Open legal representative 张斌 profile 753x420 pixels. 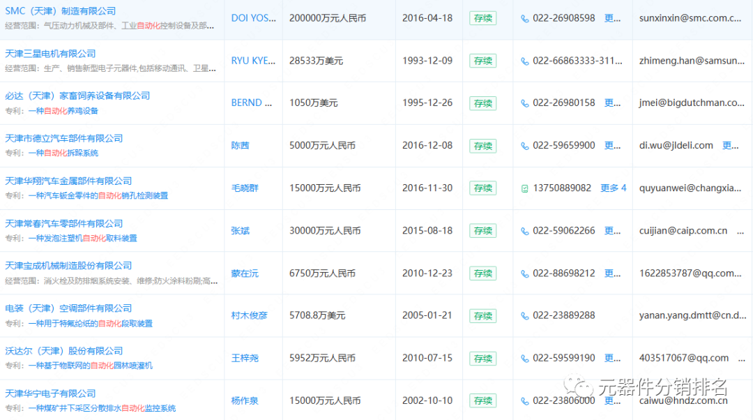(x=240, y=231)
